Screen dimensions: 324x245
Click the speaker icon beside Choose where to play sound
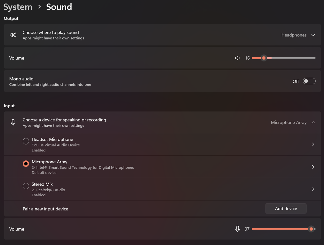click(x=13, y=35)
